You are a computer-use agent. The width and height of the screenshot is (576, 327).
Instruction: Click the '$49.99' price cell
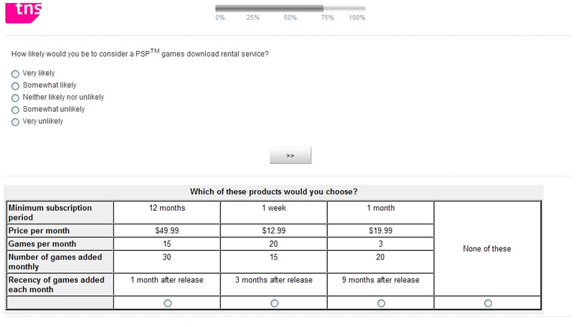tap(167, 231)
